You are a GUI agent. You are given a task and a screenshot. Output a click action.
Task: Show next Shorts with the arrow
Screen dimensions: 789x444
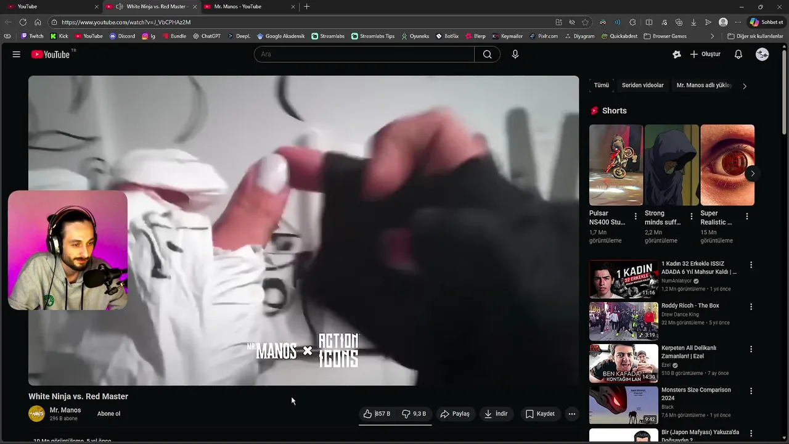point(753,173)
